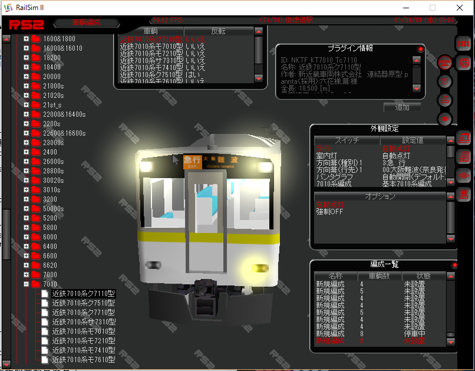Select 近鉄7010系サ7310型 in the tree
The width and height of the screenshot is (475, 371).
[84, 322]
